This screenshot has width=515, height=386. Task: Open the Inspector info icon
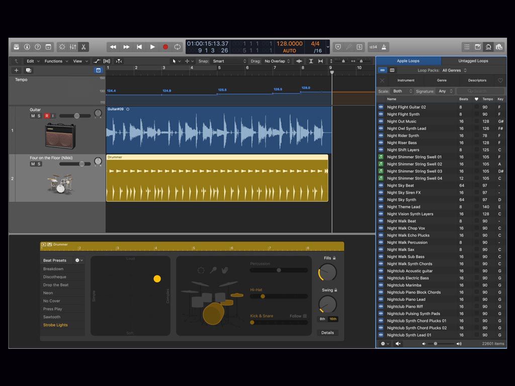point(27,47)
